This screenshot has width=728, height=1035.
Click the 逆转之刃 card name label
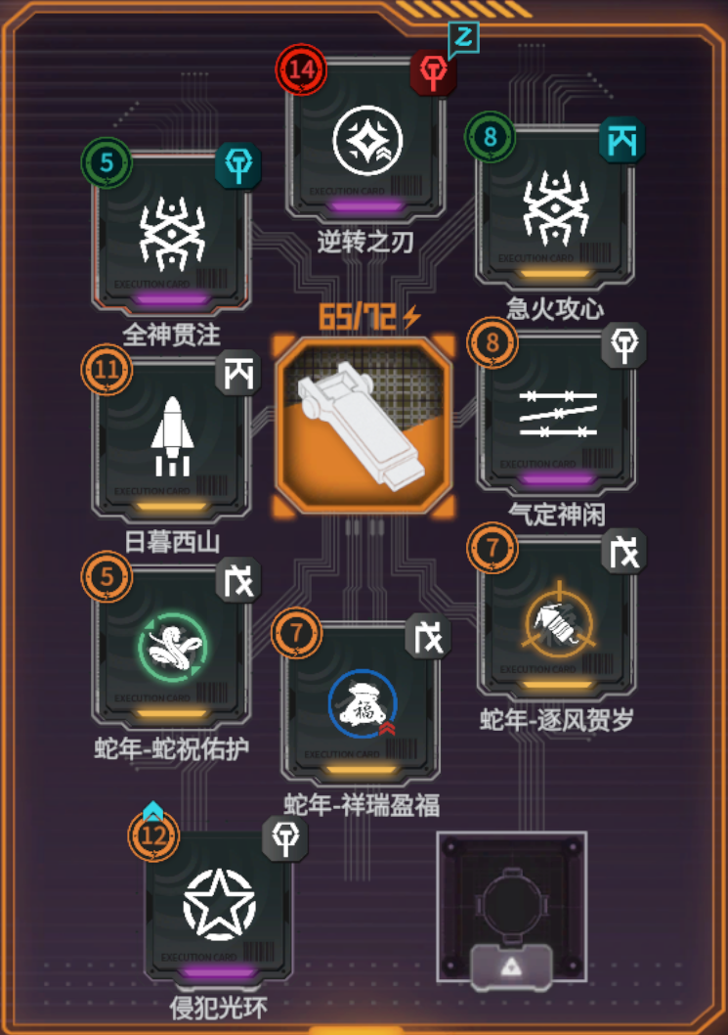(x=365, y=243)
